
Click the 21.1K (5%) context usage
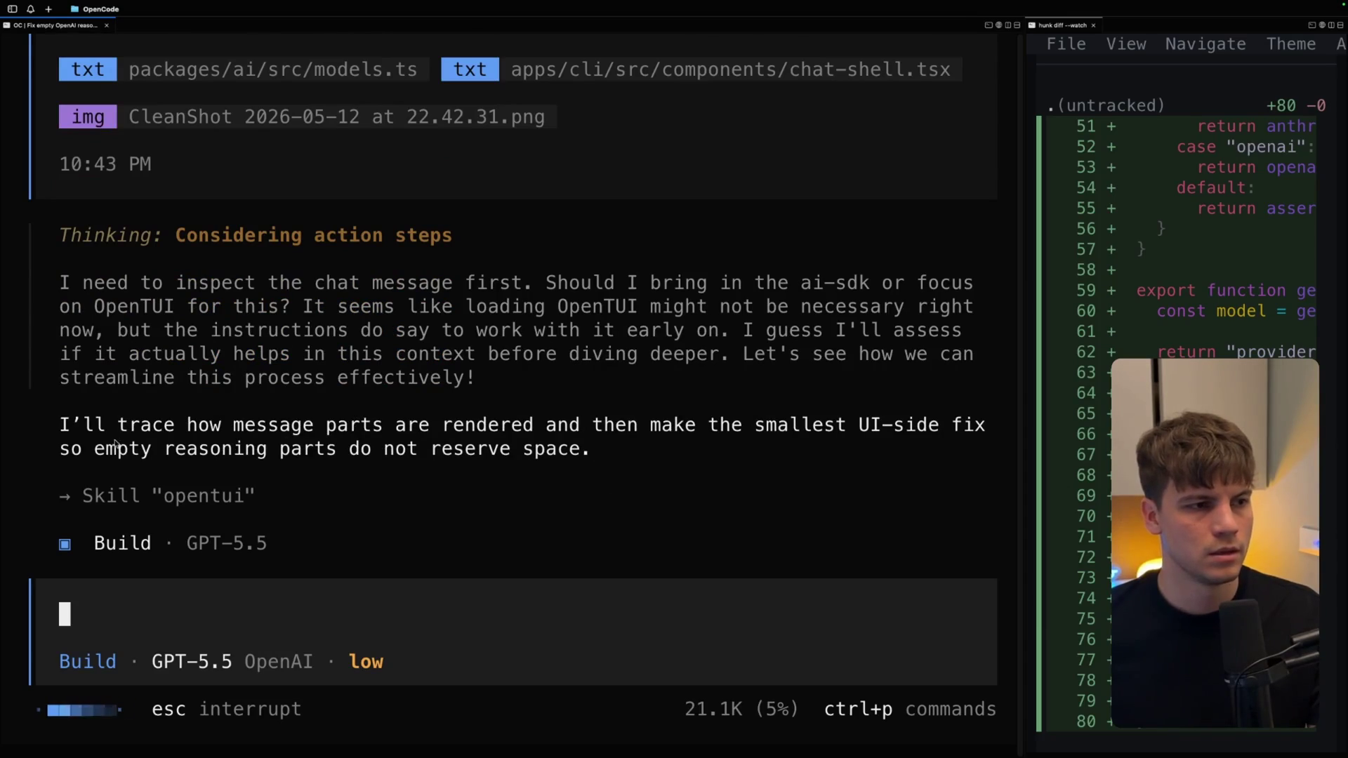(741, 710)
